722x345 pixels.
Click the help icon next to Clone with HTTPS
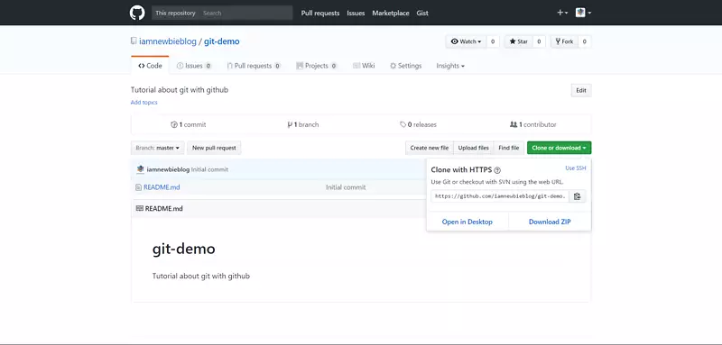coord(497,170)
